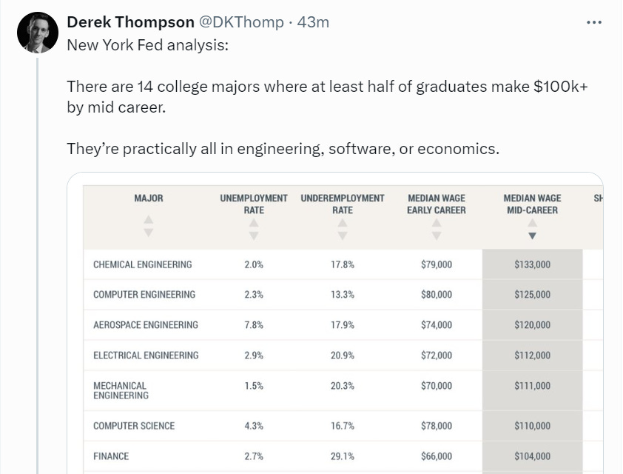Image resolution: width=623 pixels, height=474 pixels.
Task: Click Derek Thompson's profile avatar
Action: pyautogui.click(x=37, y=33)
